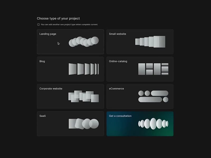Viewport: 211px width, 158px height.
Task: Click the heading Choose type of your project
Action: [x=58, y=18]
